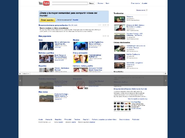Open YouTube Play thumbnail grid image
The width and height of the screenshot is (185, 138).
click(x=122, y=106)
